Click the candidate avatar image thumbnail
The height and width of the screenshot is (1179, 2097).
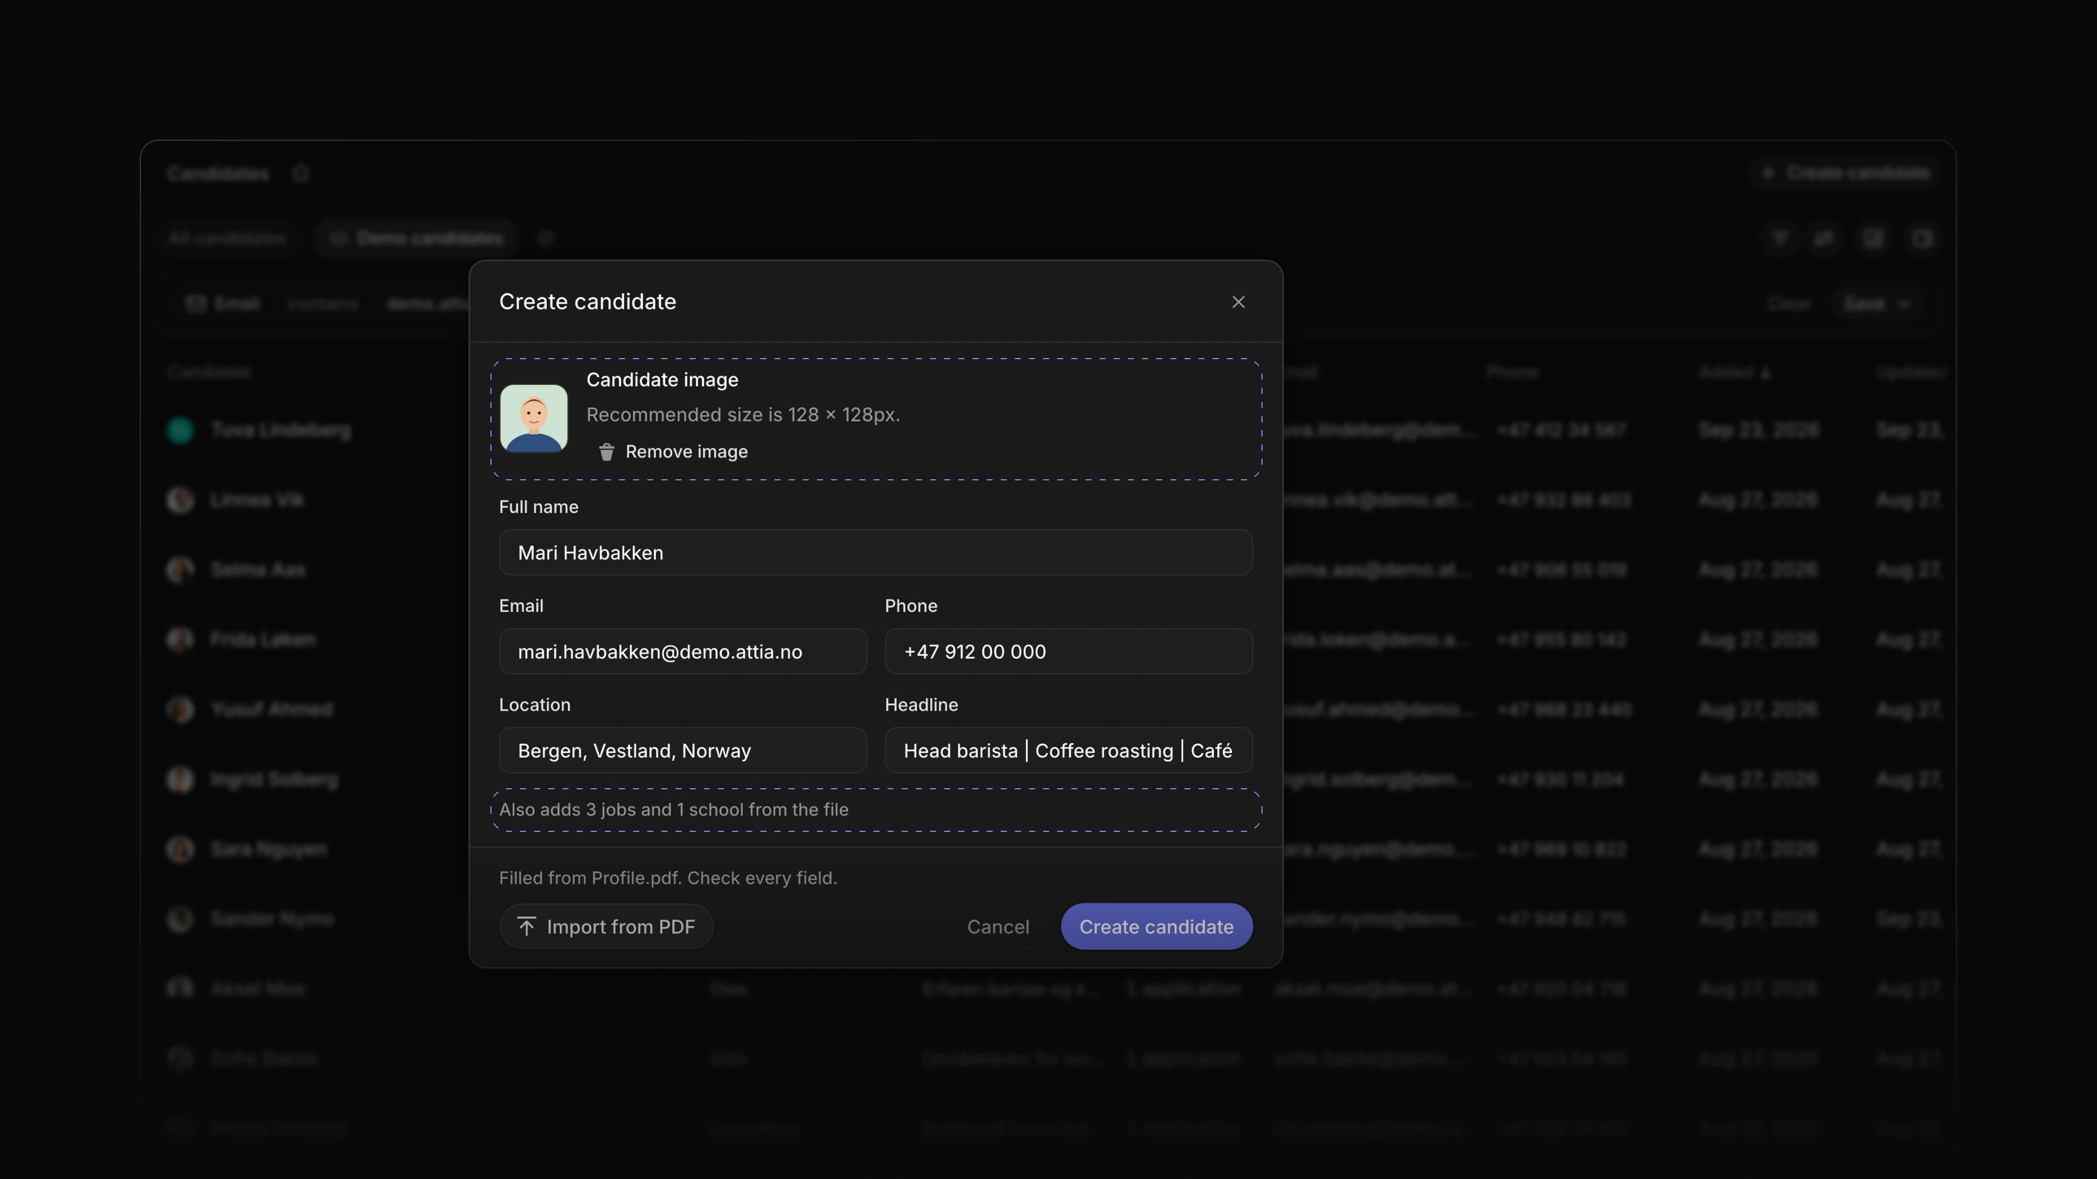(x=534, y=418)
